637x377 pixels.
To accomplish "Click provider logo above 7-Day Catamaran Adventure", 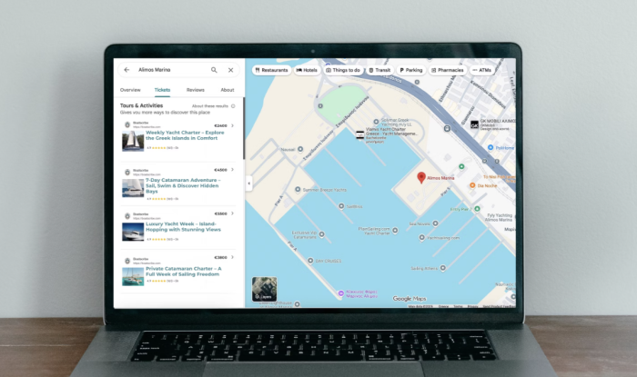I will point(127,173).
